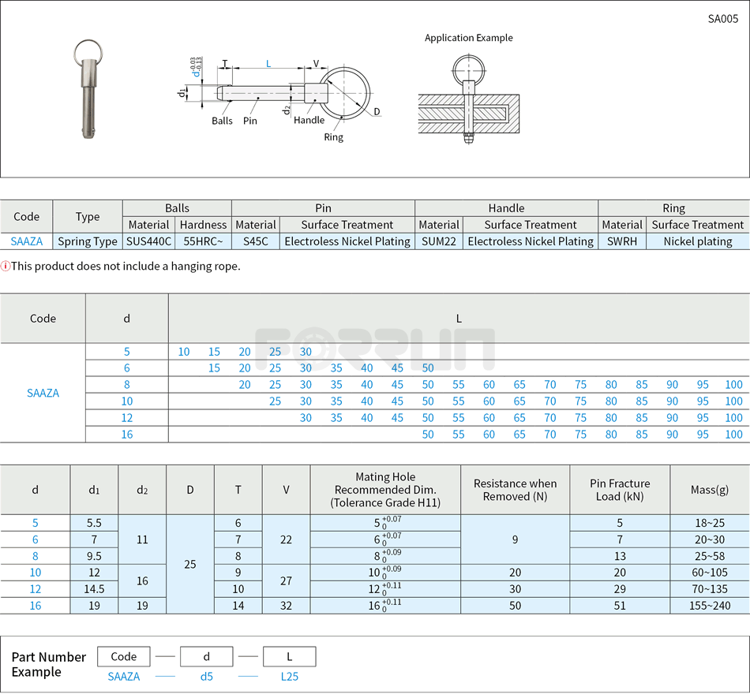Select the SAAZA code in the length table

tap(43, 393)
